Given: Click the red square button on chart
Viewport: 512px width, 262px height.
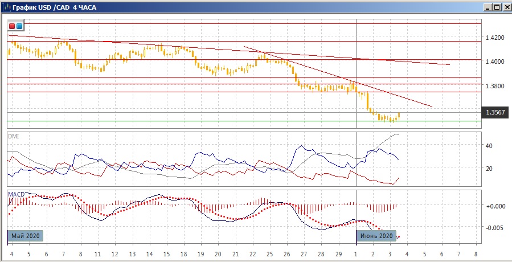Looking at the screenshot, I should point(13,26).
